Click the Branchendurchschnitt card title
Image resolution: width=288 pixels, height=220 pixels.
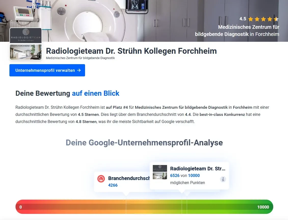tap(129, 178)
